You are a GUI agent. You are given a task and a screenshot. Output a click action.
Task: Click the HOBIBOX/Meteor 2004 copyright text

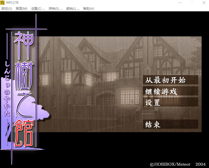(178, 164)
